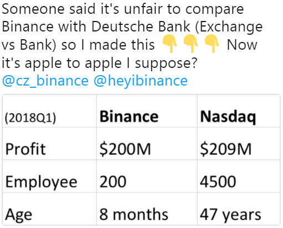Select the 200 employee count cell

click(147, 176)
